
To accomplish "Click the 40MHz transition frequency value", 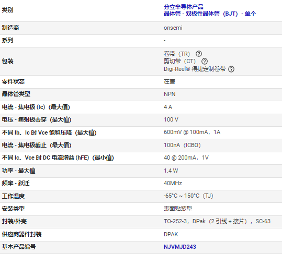I will (173, 183).
